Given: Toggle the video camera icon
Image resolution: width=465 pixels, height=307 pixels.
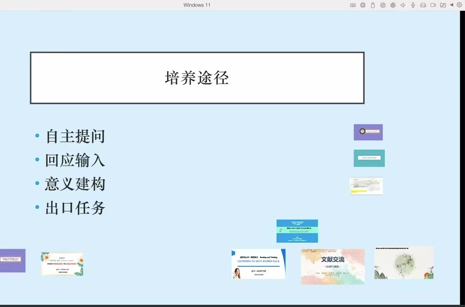Looking at the screenshot, I should (433, 5).
